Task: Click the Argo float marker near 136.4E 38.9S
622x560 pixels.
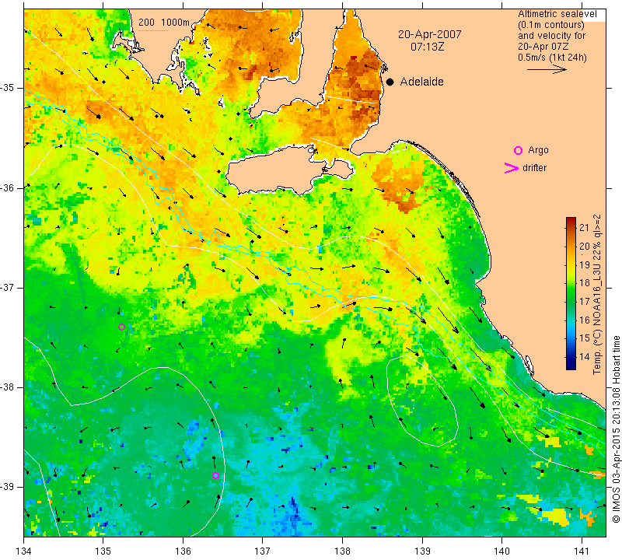Action: (216, 476)
